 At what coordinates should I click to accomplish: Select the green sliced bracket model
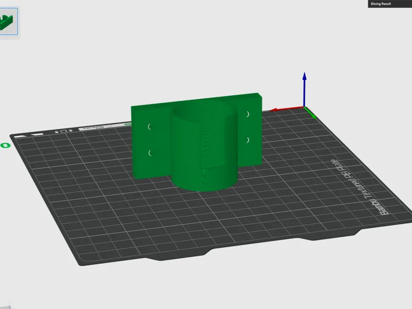point(197,141)
